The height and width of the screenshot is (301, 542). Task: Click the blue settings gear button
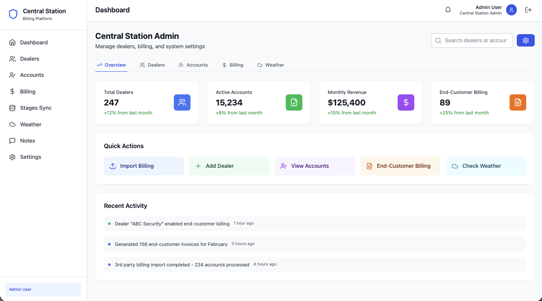tap(526, 41)
